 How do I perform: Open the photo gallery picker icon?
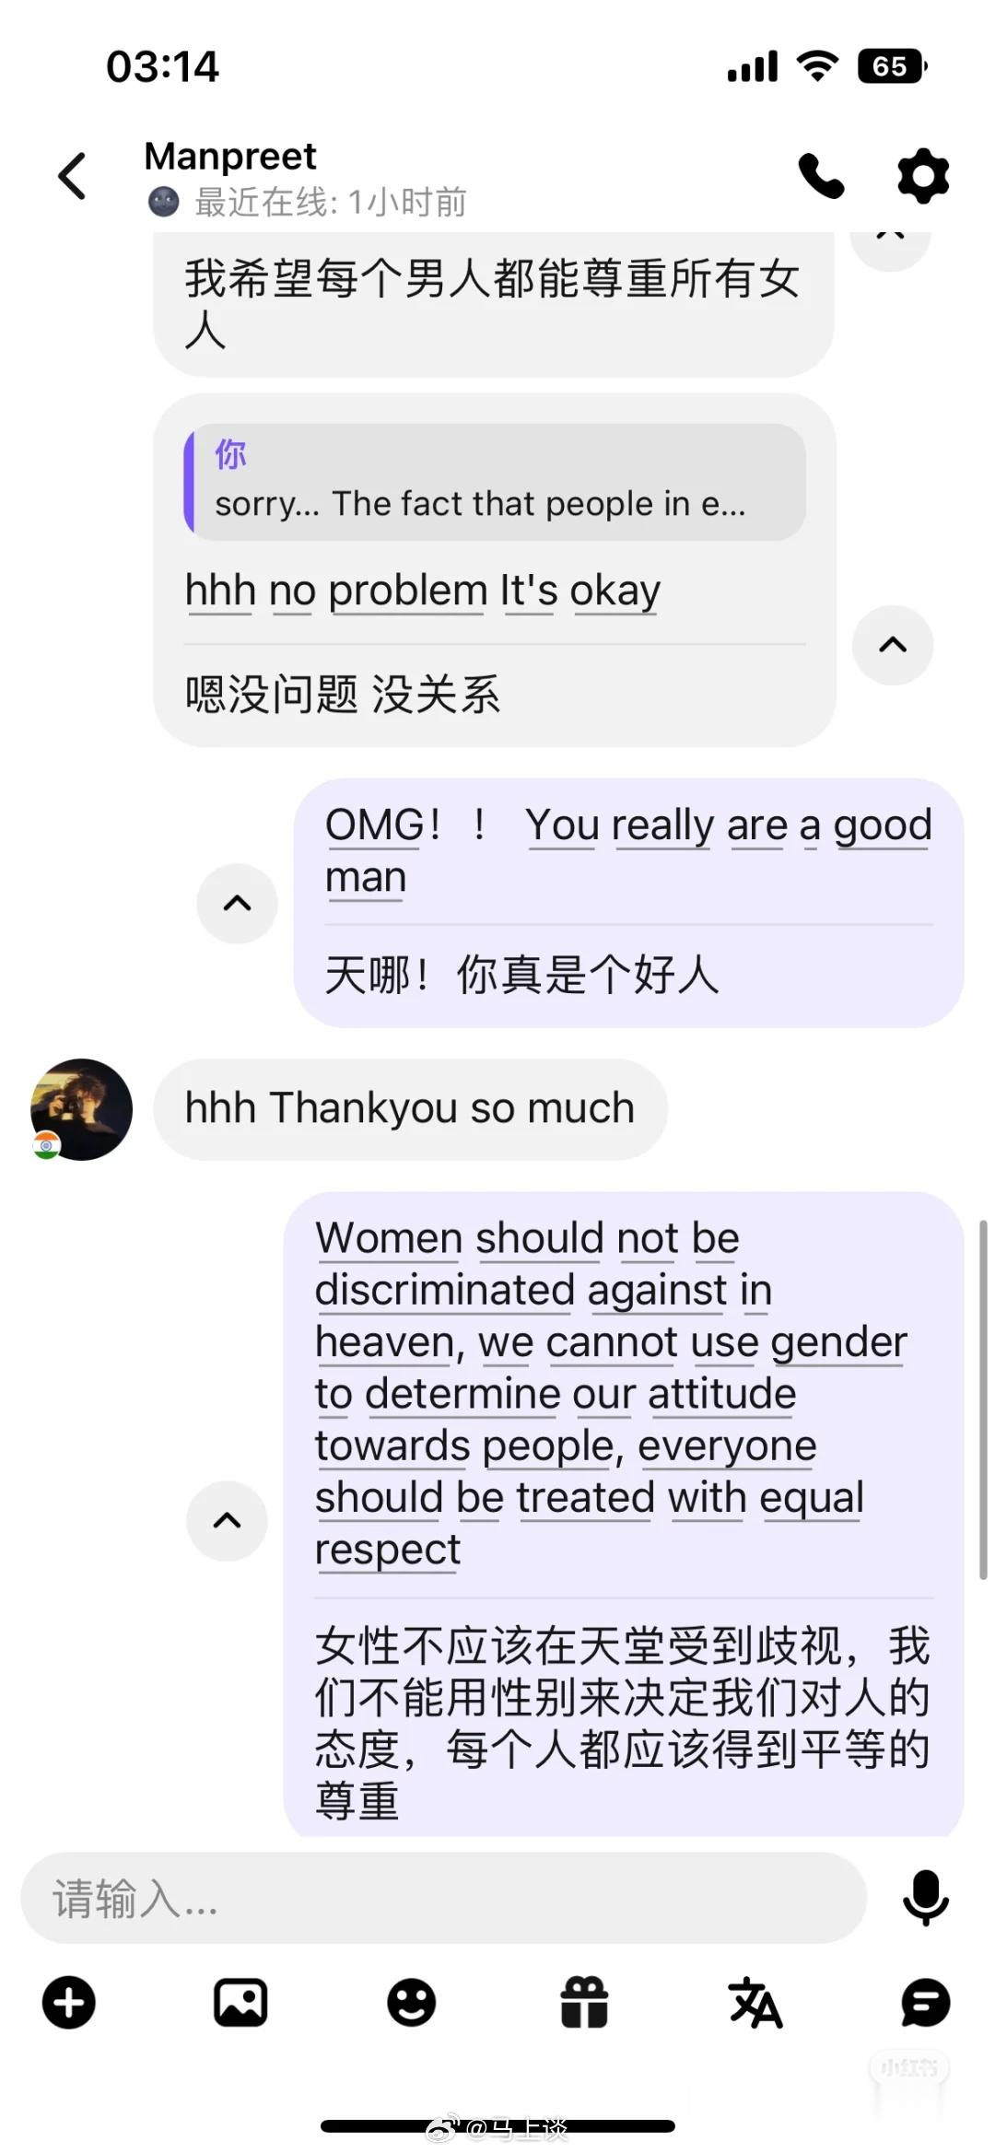pos(240,2002)
